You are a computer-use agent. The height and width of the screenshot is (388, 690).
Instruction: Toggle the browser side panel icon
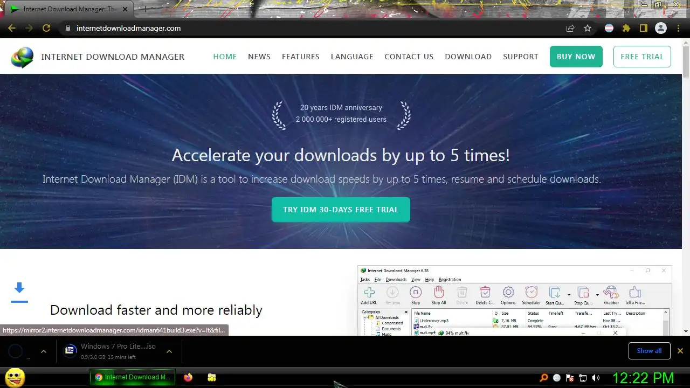click(x=644, y=28)
